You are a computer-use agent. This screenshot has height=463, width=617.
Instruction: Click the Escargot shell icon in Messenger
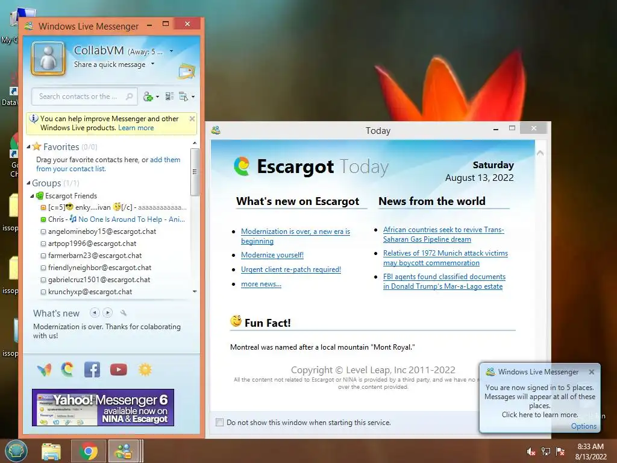(x=67, y=370)
